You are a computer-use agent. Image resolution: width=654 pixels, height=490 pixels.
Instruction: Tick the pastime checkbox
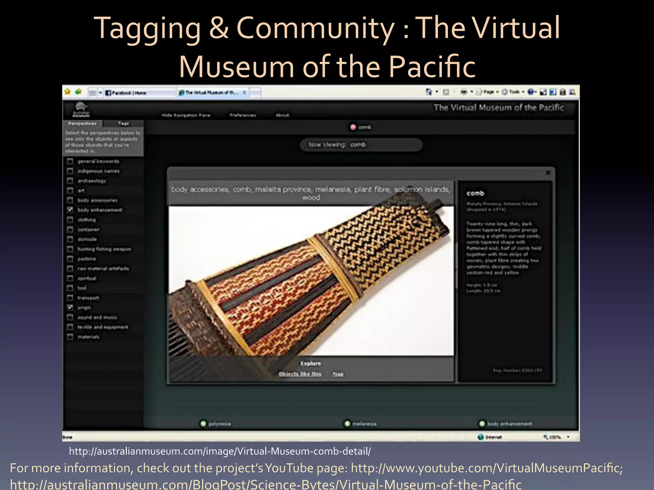click(70, 258)
